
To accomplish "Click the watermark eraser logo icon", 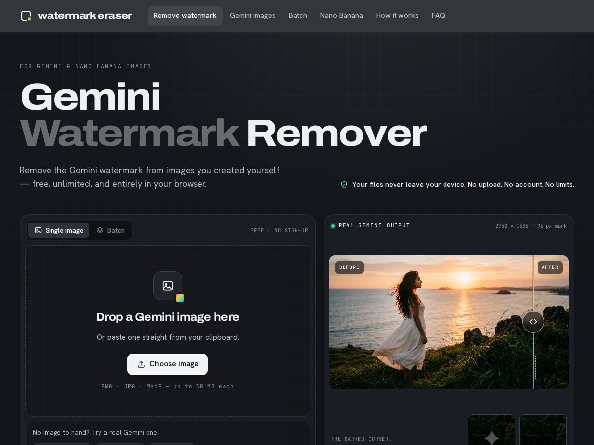I will (x=26, y=16).
